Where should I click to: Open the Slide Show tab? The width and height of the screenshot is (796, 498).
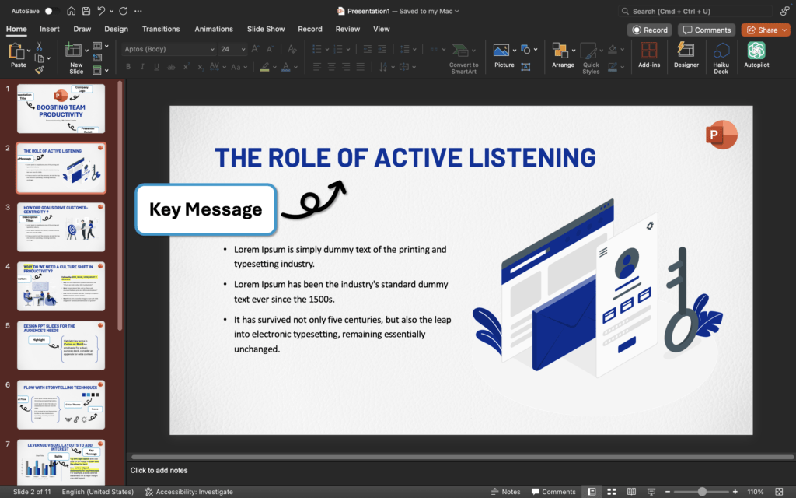[x=266, y=29]
